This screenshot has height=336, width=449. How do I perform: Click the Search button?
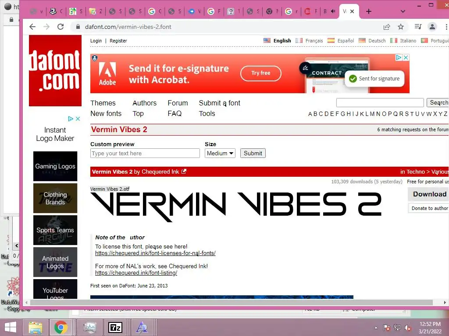tap(438, 102)
